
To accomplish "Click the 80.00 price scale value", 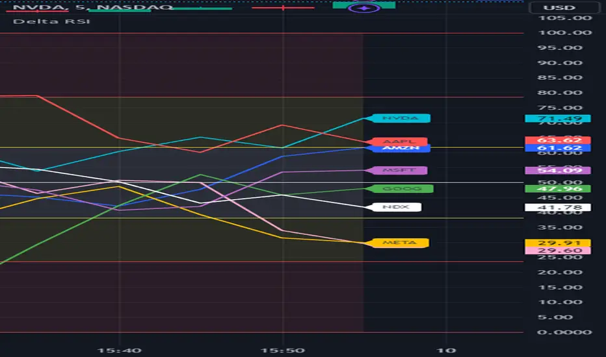I will [x=560, y=93].
